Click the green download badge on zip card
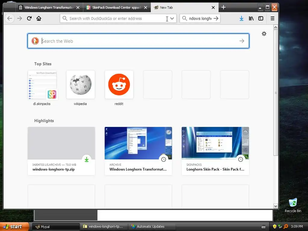The height and width of the screenshot is (231, 308). coord(87,159)
